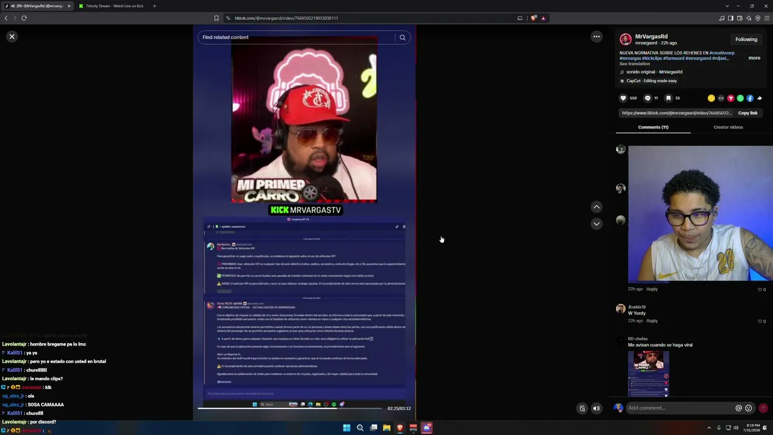Open the media control music note icon
The image size is (773, 435).
click(722, 18)
